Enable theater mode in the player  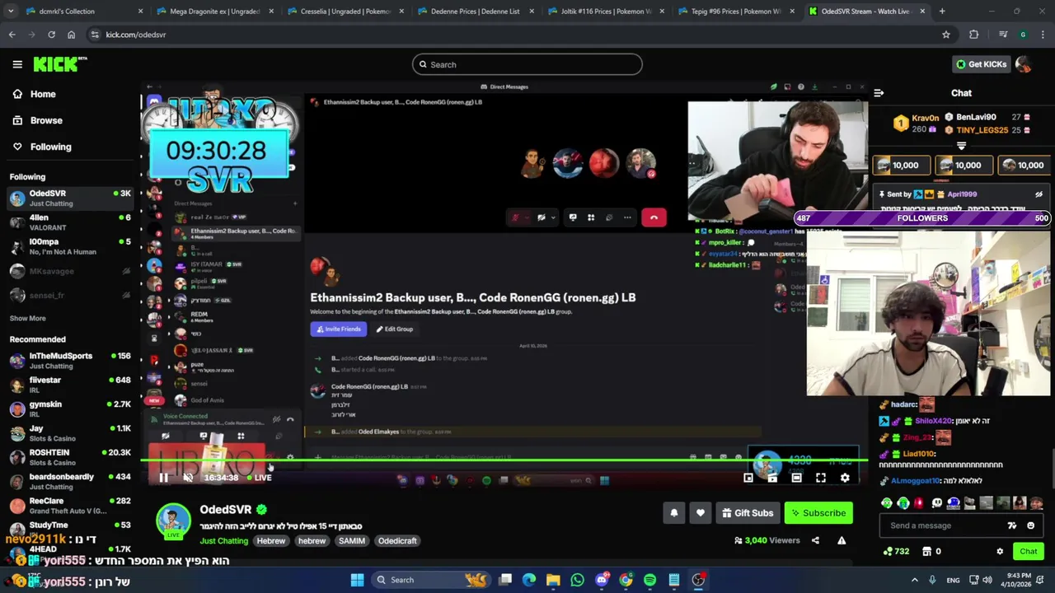[796, 478]
